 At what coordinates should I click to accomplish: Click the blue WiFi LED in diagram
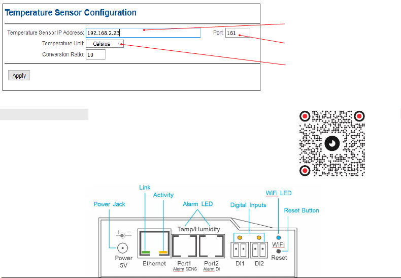pyautogui.click(x=279, y=237)
